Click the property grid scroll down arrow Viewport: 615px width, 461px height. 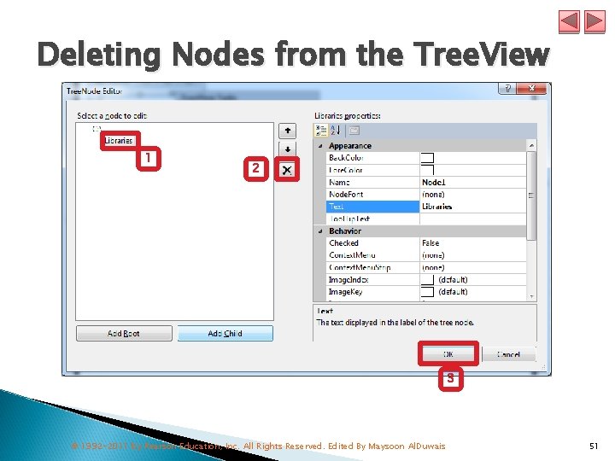click(531, 297)
